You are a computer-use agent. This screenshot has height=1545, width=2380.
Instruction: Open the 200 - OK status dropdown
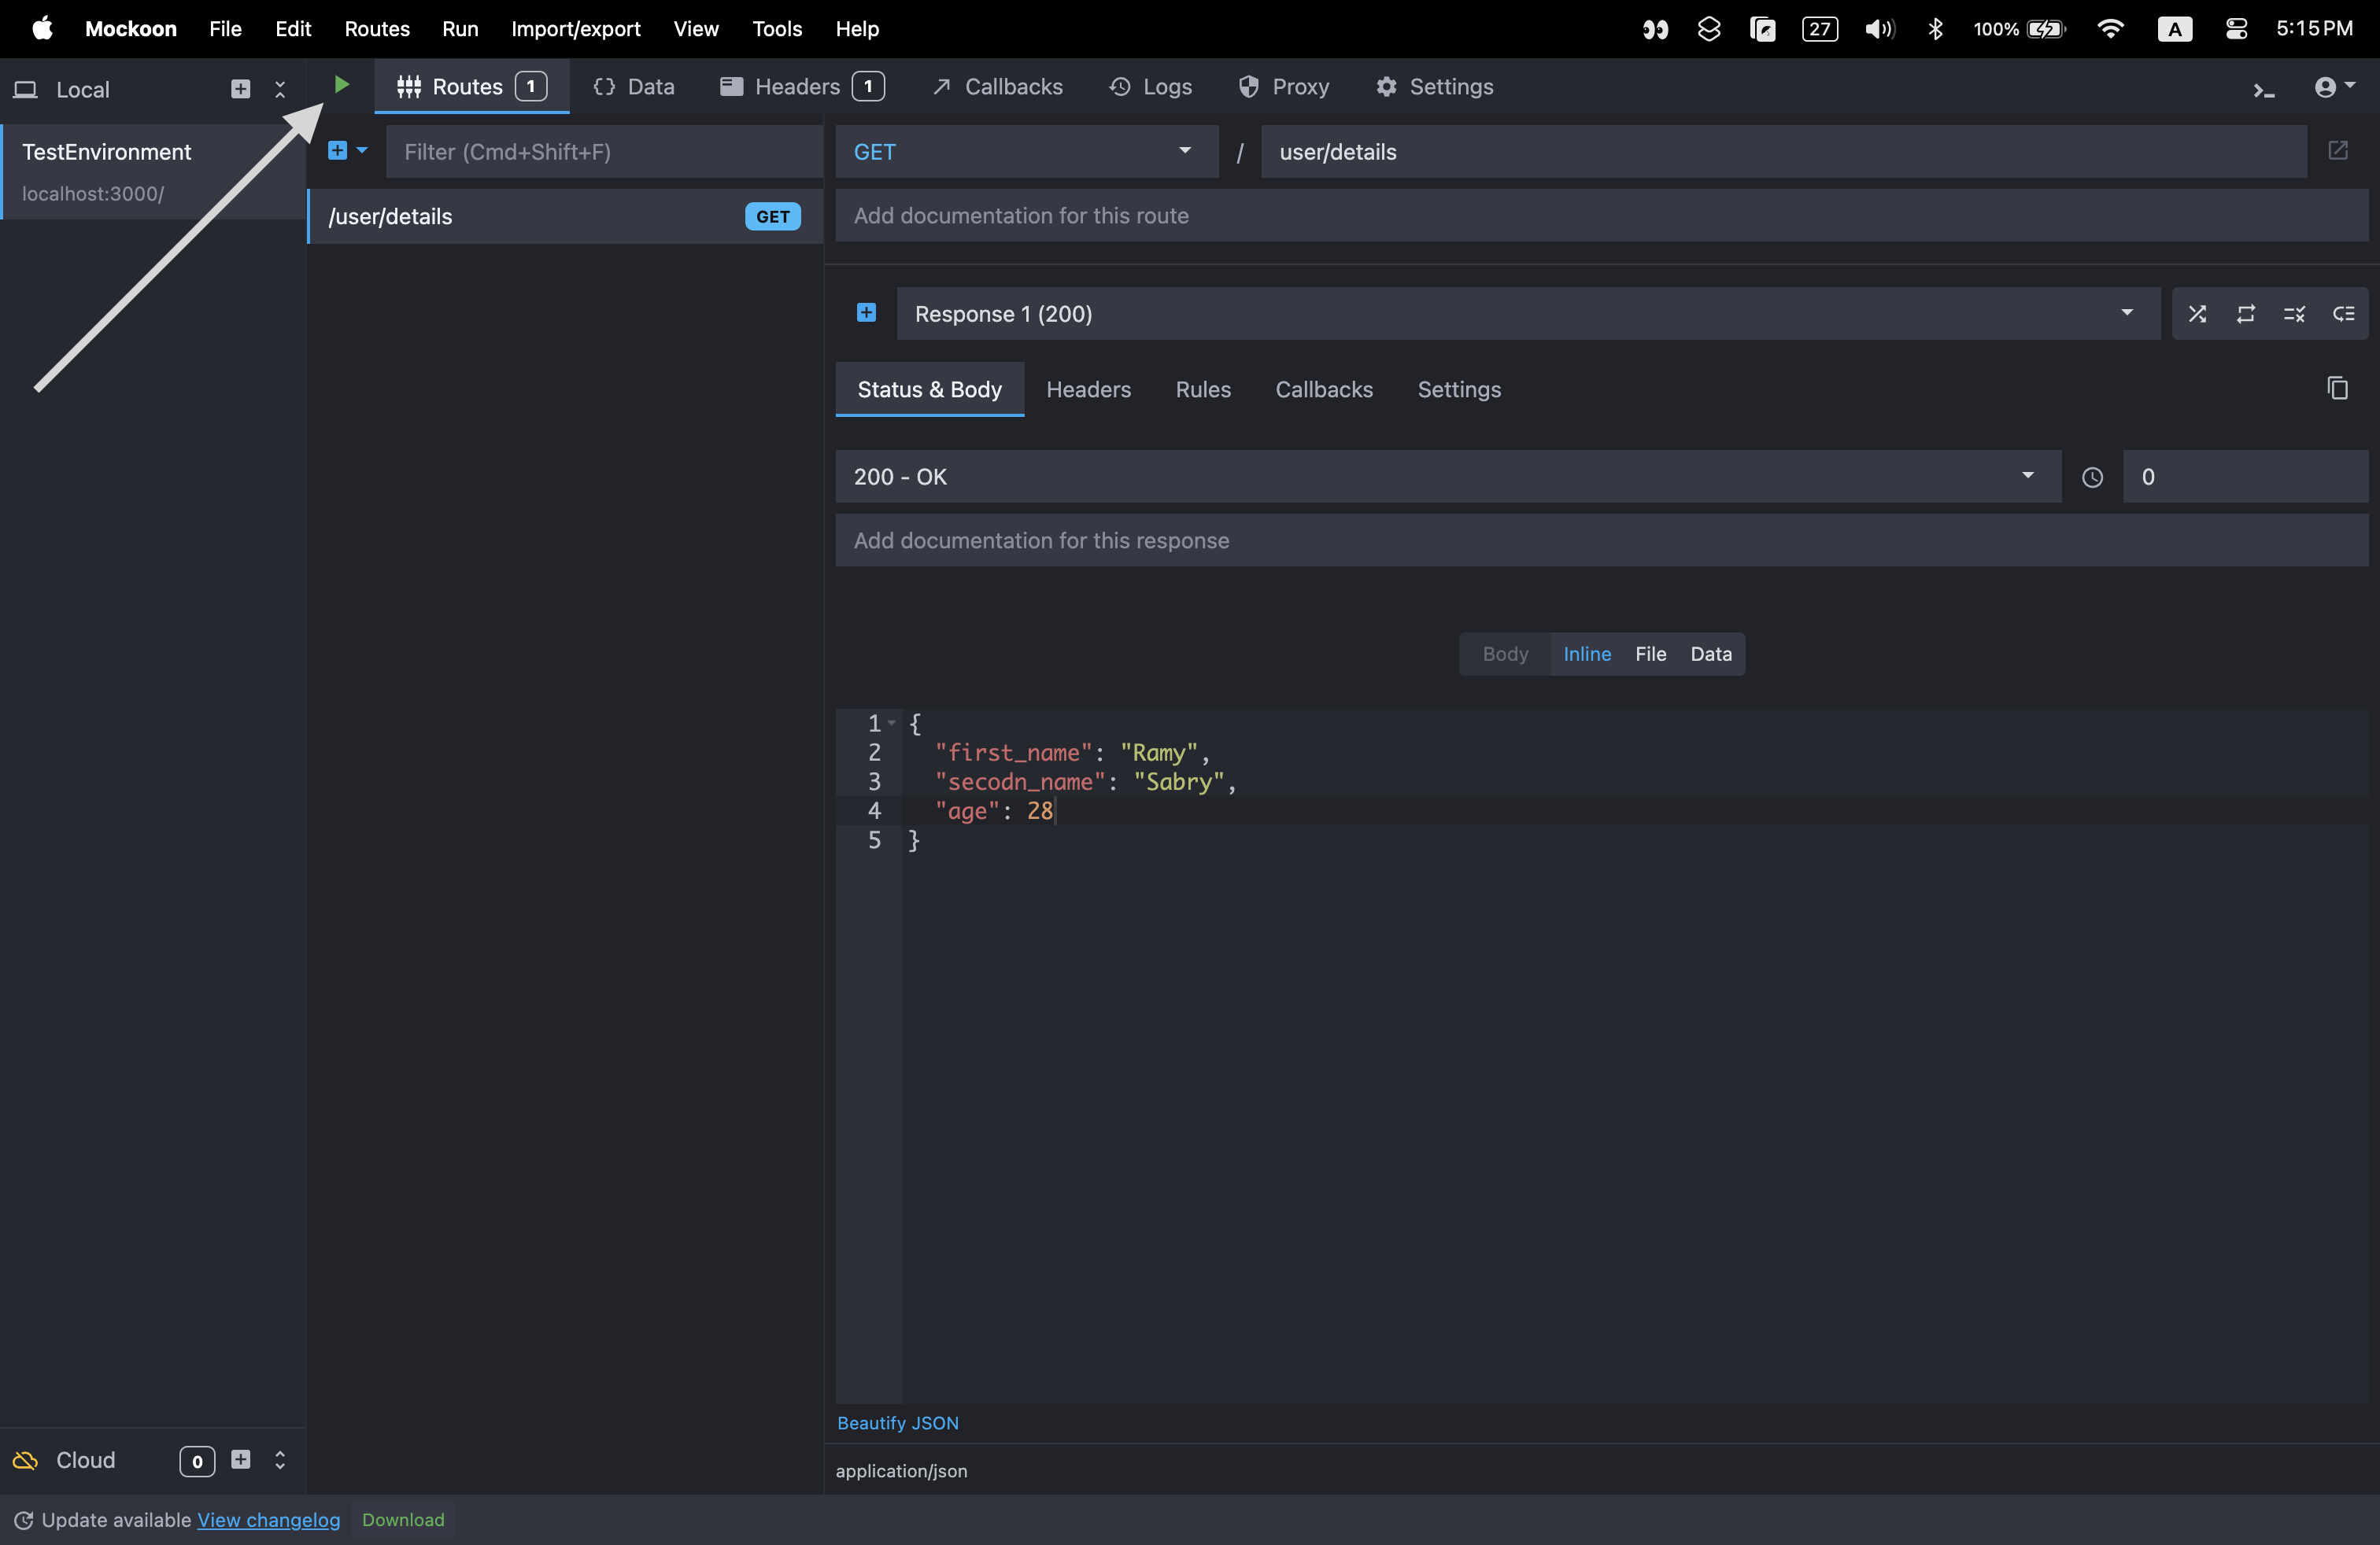[x=1447, y=477]
